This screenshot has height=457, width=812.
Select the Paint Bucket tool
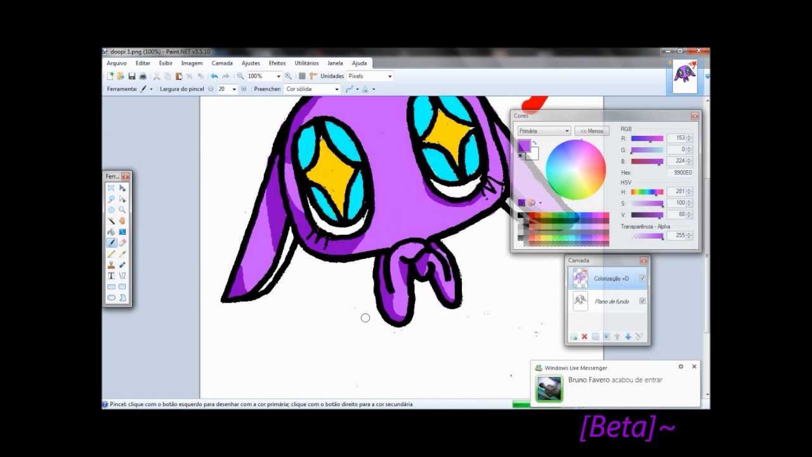click(x=111, y=232)
